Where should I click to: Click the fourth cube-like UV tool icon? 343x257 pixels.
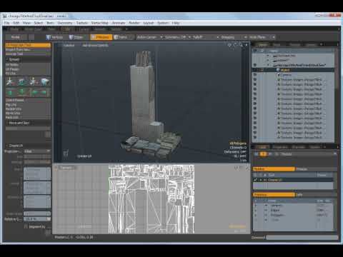point(45,82)
